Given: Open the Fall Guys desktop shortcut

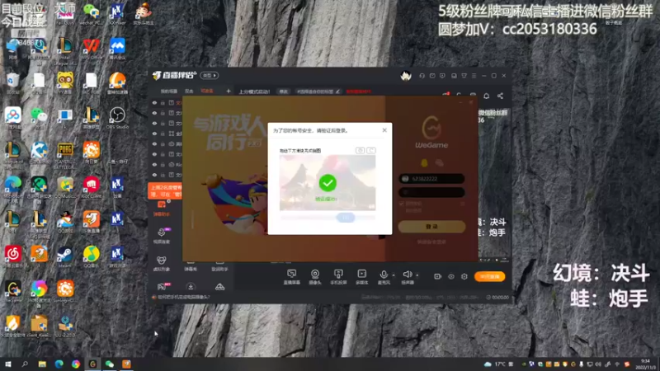Looking at the screenshot, I should click(65, 13).
